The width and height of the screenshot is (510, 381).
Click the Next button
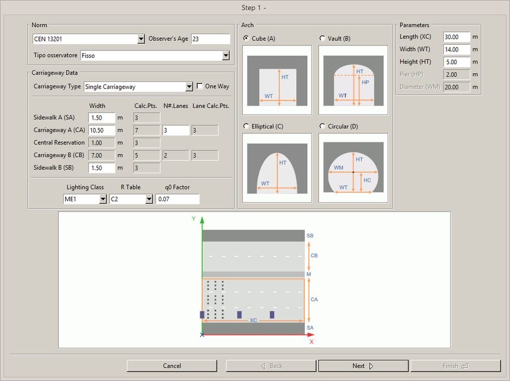click(363, 366)
